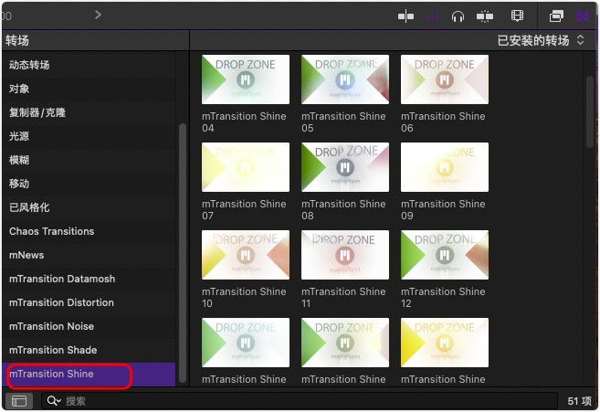Select mTransition Shine 07 thumbnail

point(246,167)
